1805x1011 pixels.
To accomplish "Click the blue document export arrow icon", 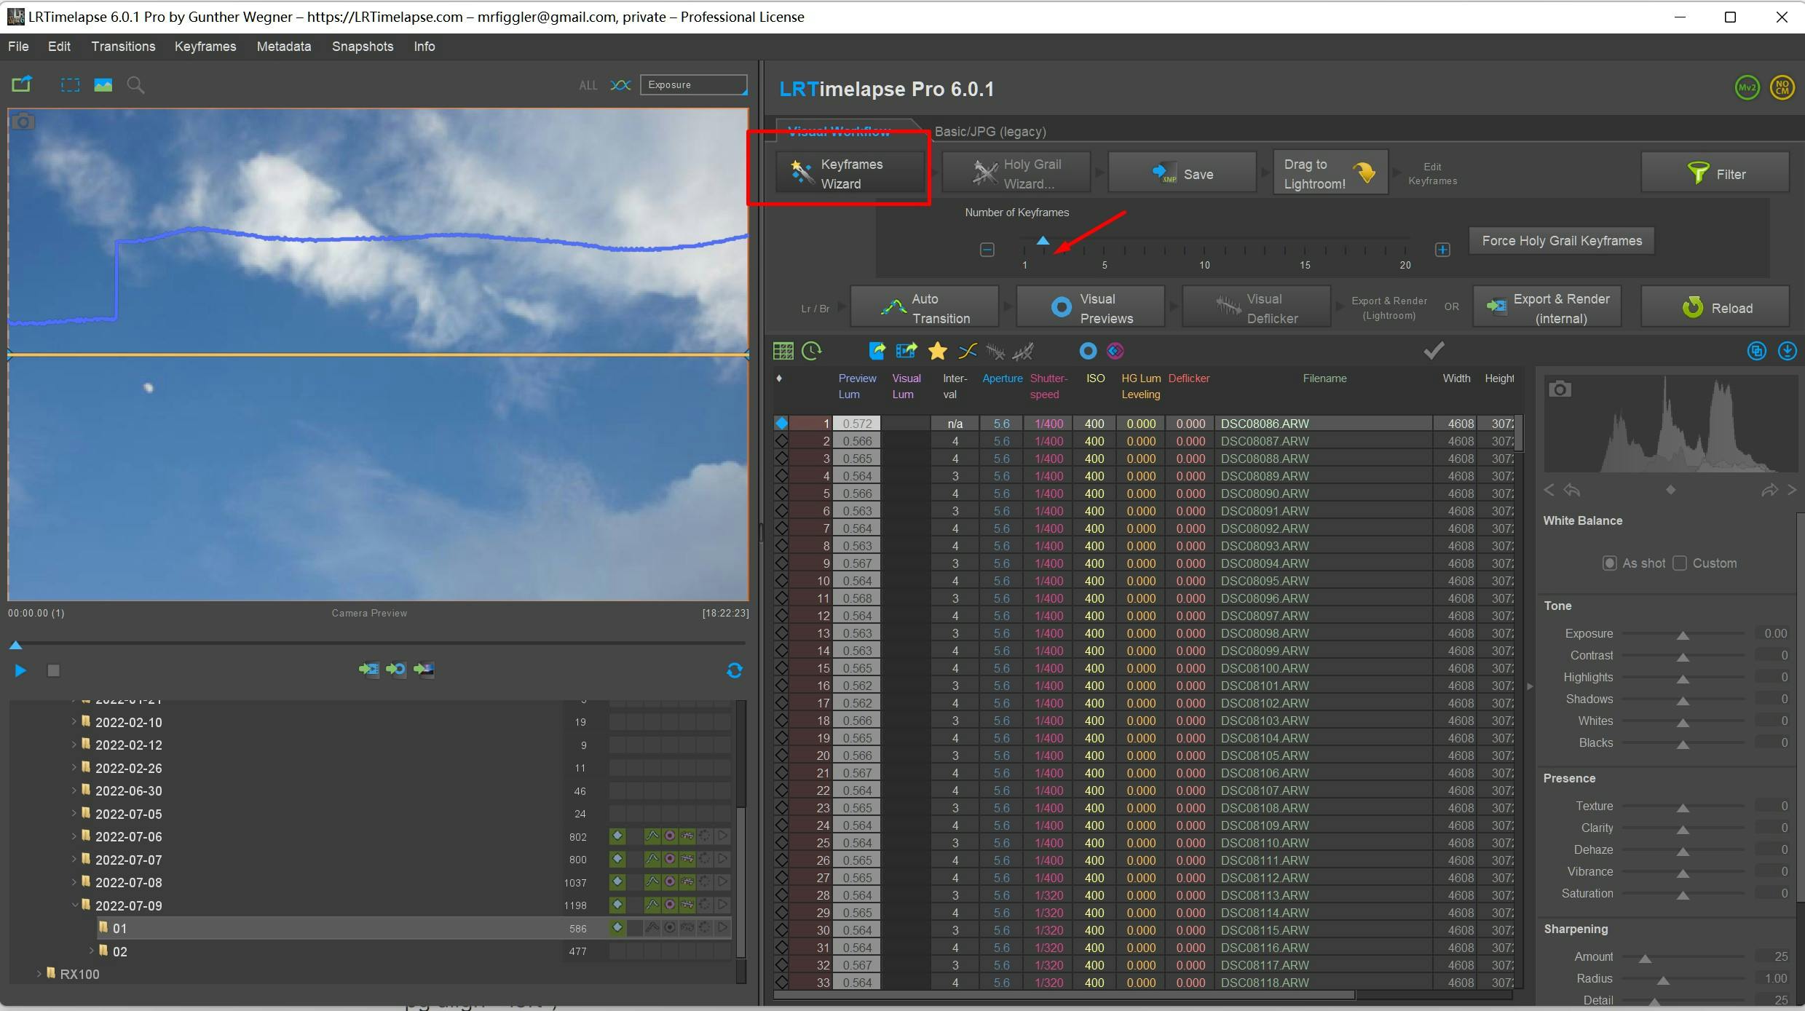I will (x=877, y=351).
